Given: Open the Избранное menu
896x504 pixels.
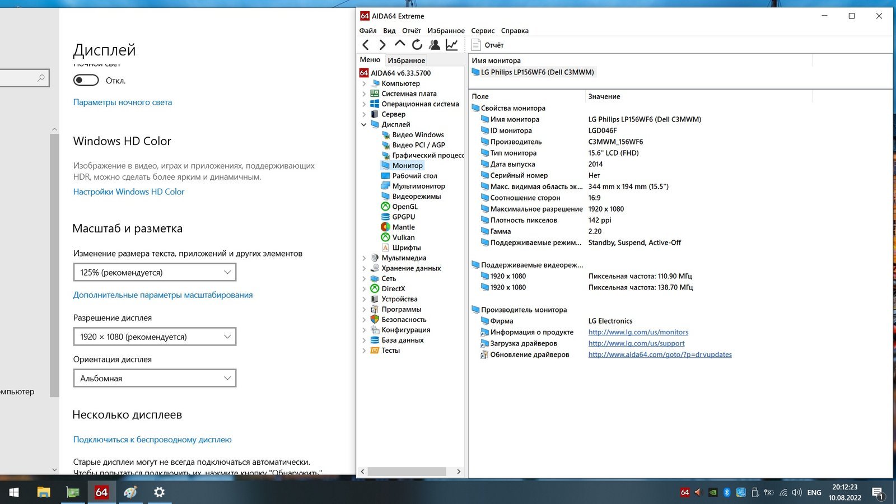Looking at the screenshot, I should [446, 31].
